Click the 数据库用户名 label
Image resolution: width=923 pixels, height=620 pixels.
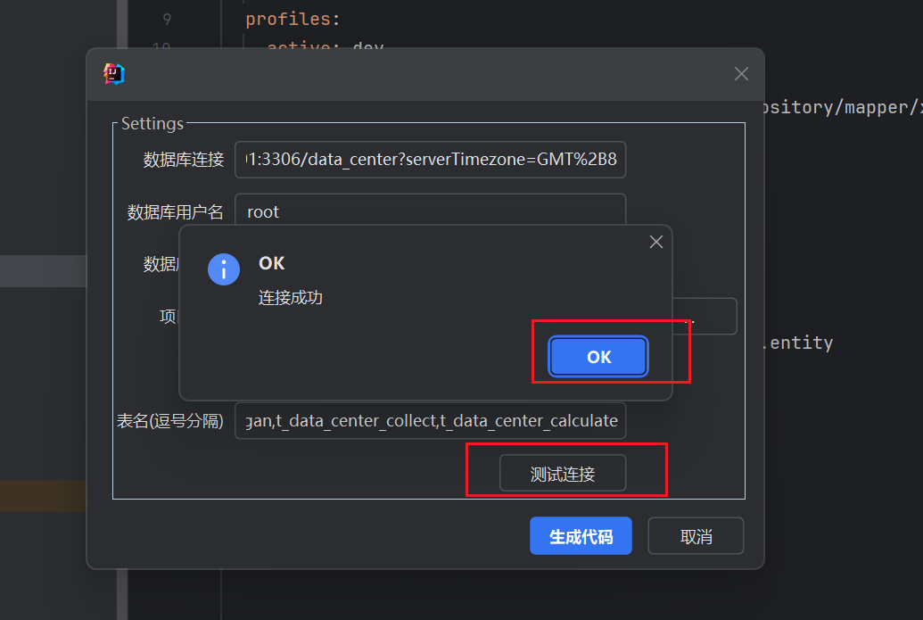click(176, 212)
